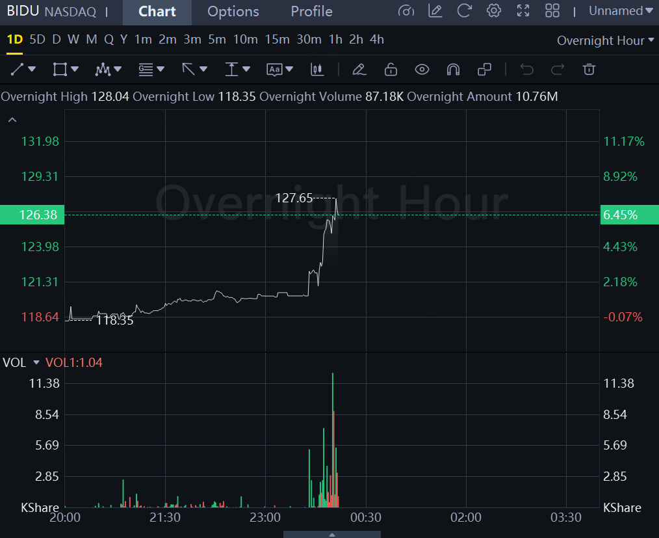This screenshot has width=659, height=538.
Task: Select the Q quarterly timeframe
Action: tap(109, 40)
